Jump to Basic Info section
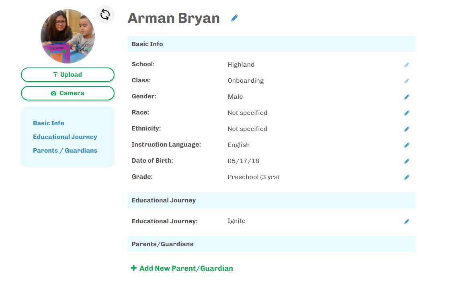The image size is (465, 294). [49, 123]
